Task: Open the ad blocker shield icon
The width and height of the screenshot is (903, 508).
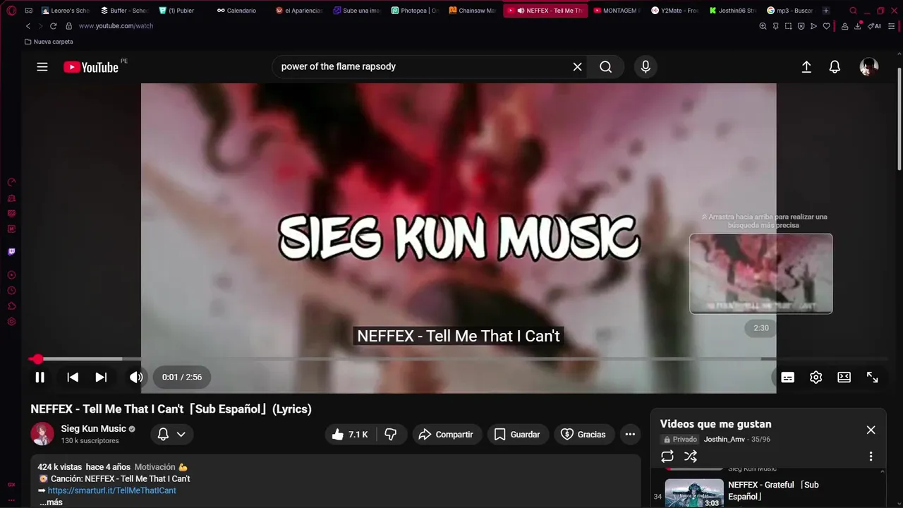Action: click(x=801, y=26)
